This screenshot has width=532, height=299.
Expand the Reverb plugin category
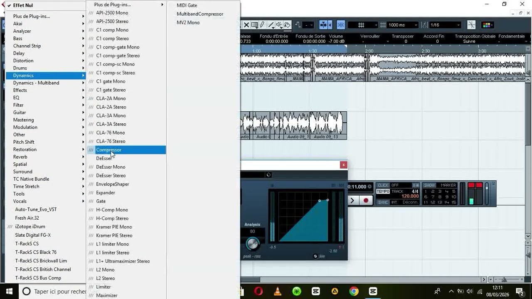(x=46, y=157)
